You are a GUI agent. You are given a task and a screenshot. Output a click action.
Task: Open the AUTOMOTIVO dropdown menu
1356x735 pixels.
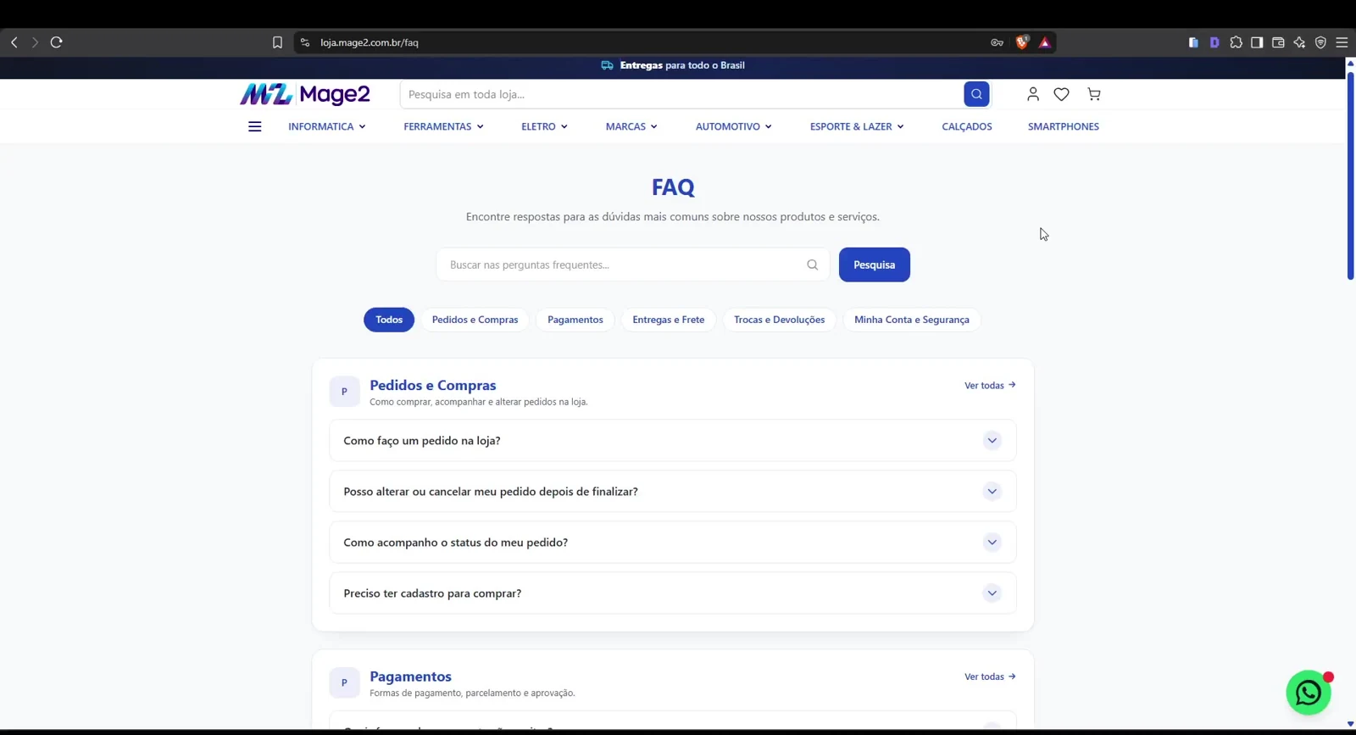click(734, 126)
